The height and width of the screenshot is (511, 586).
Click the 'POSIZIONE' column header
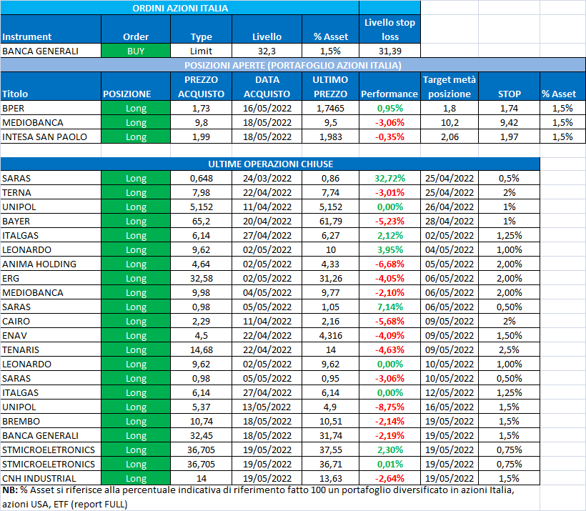[136, 86]
